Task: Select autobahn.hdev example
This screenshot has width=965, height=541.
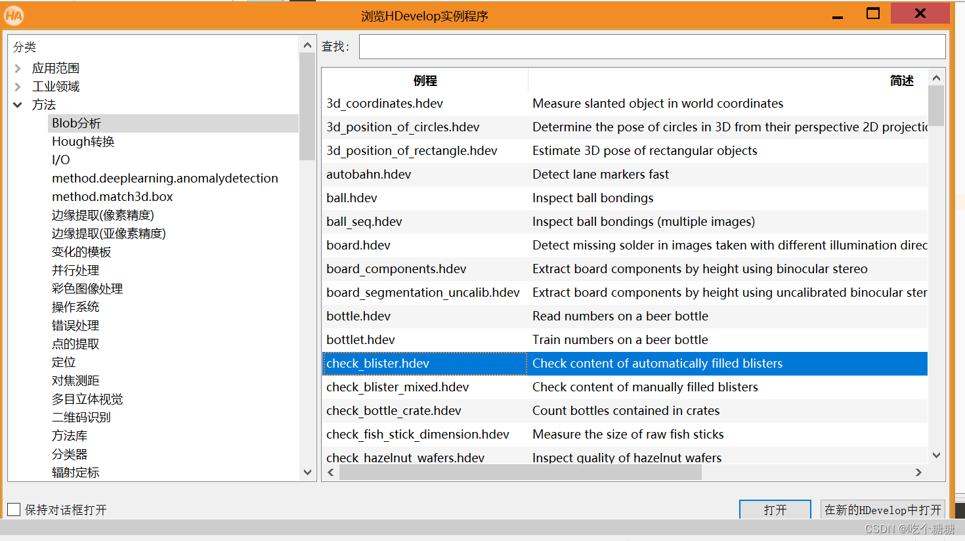Action: pyautogui.click(x=369, y=175)
